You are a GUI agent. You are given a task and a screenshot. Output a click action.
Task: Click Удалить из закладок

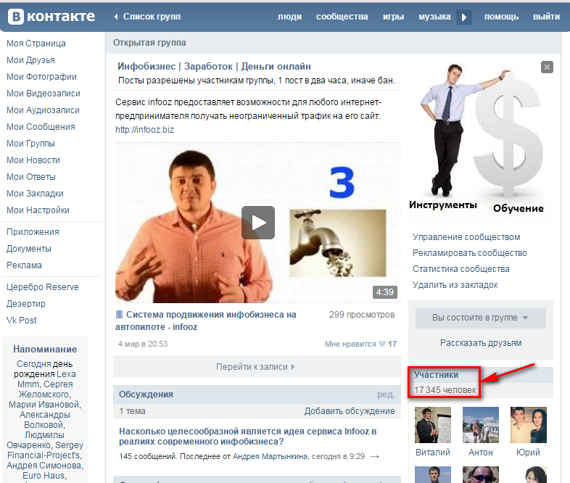(x=455, y=285)
